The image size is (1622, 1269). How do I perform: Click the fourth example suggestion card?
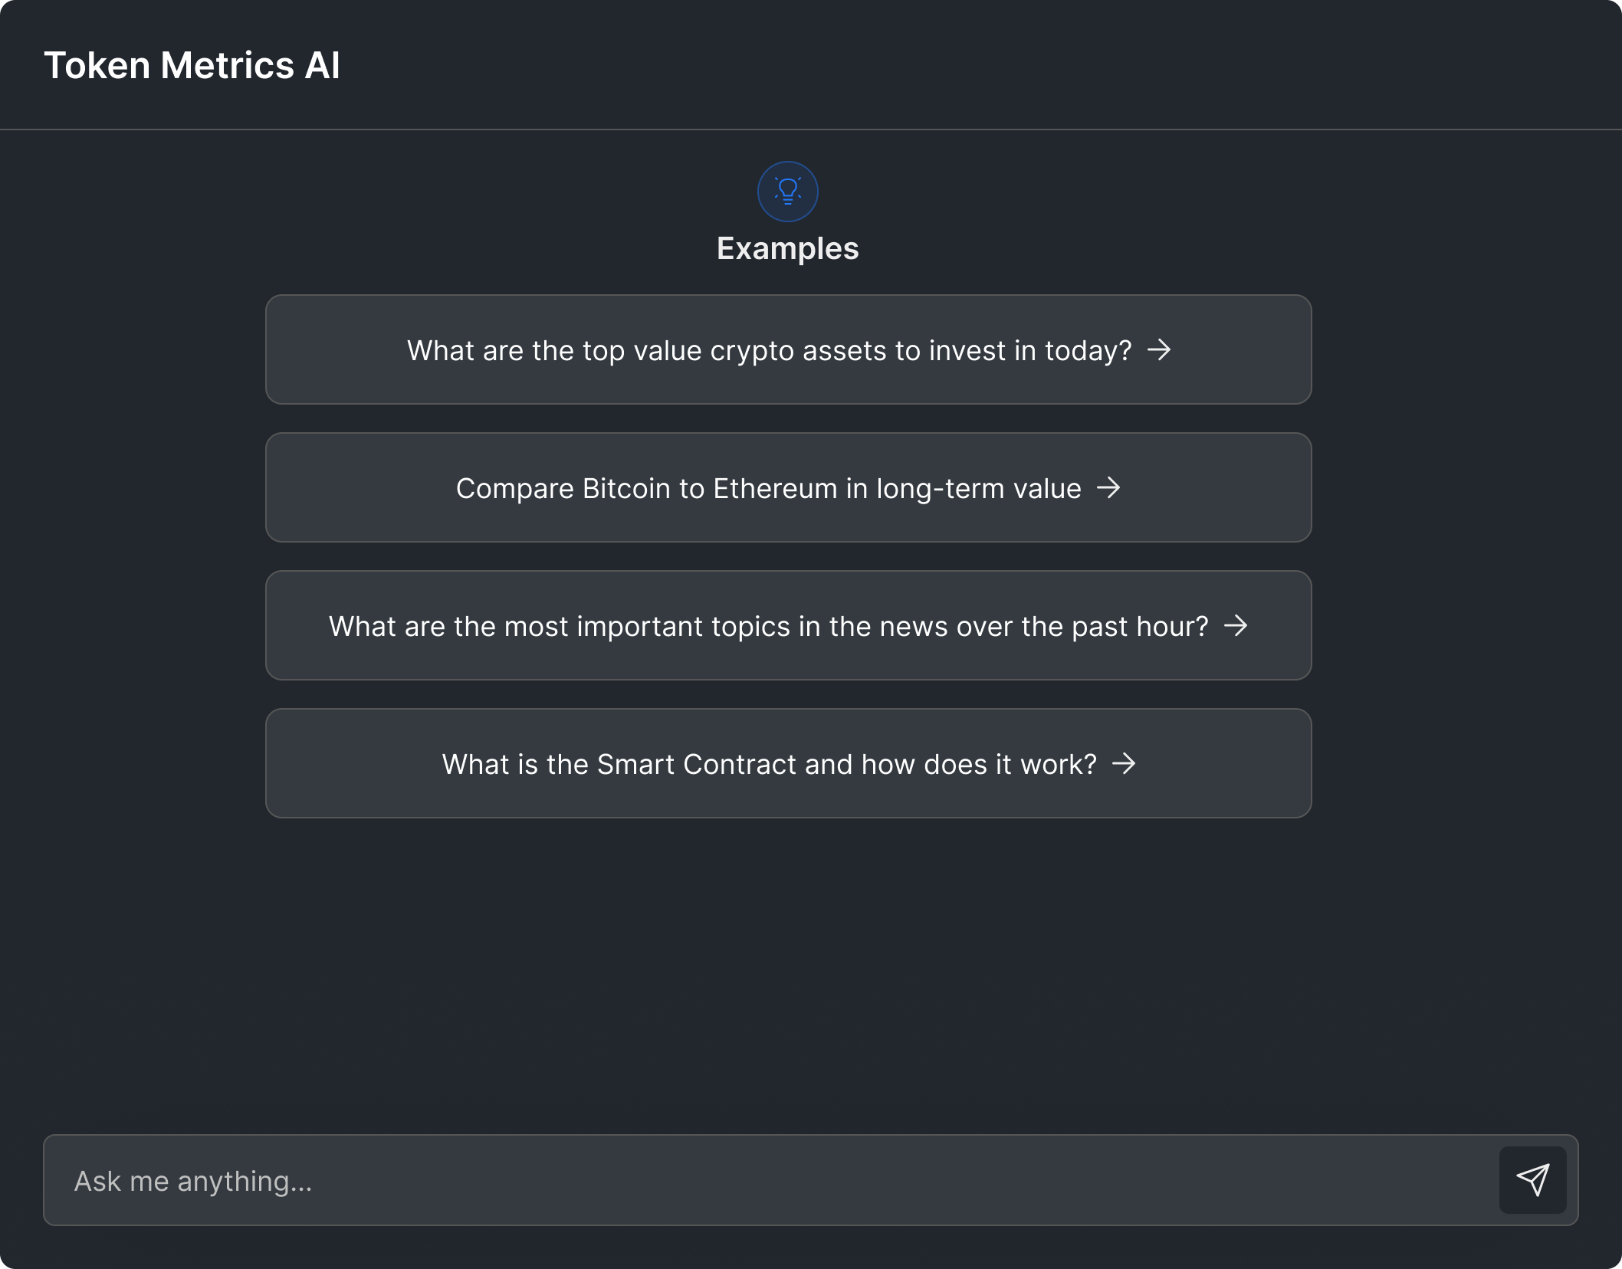(788, 763)
